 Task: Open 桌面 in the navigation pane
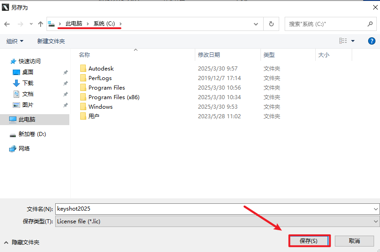point(28,72)
